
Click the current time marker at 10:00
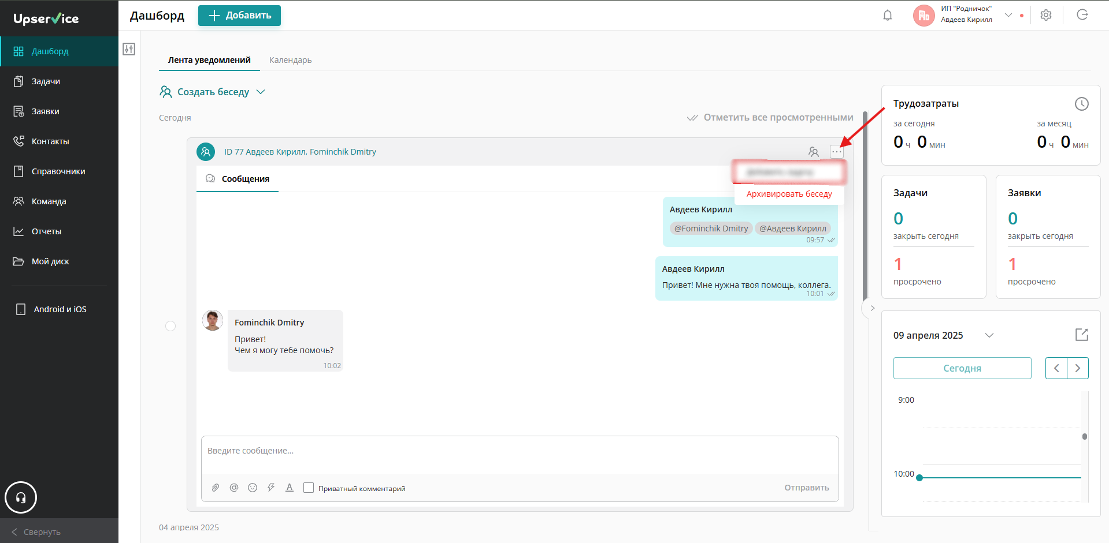pyautogui.click(x=919, y=478)
